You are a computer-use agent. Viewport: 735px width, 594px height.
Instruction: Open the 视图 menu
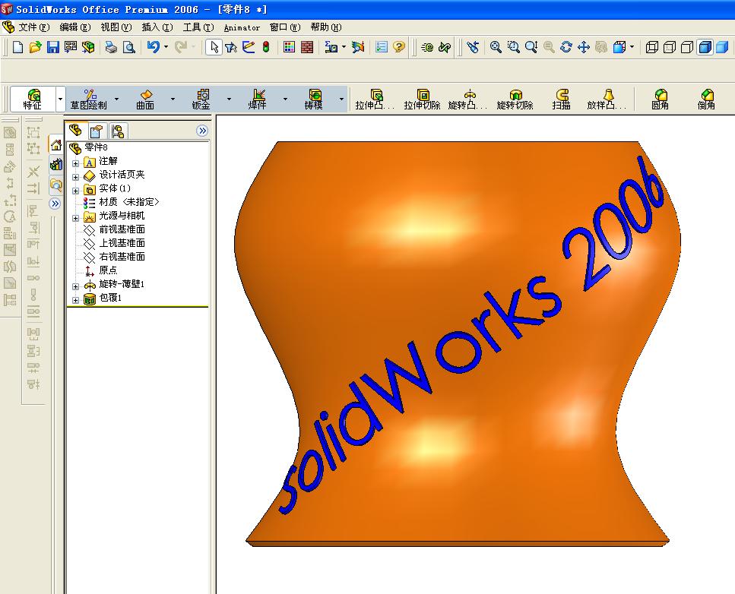pyautogui.click(x=116, y=27)
